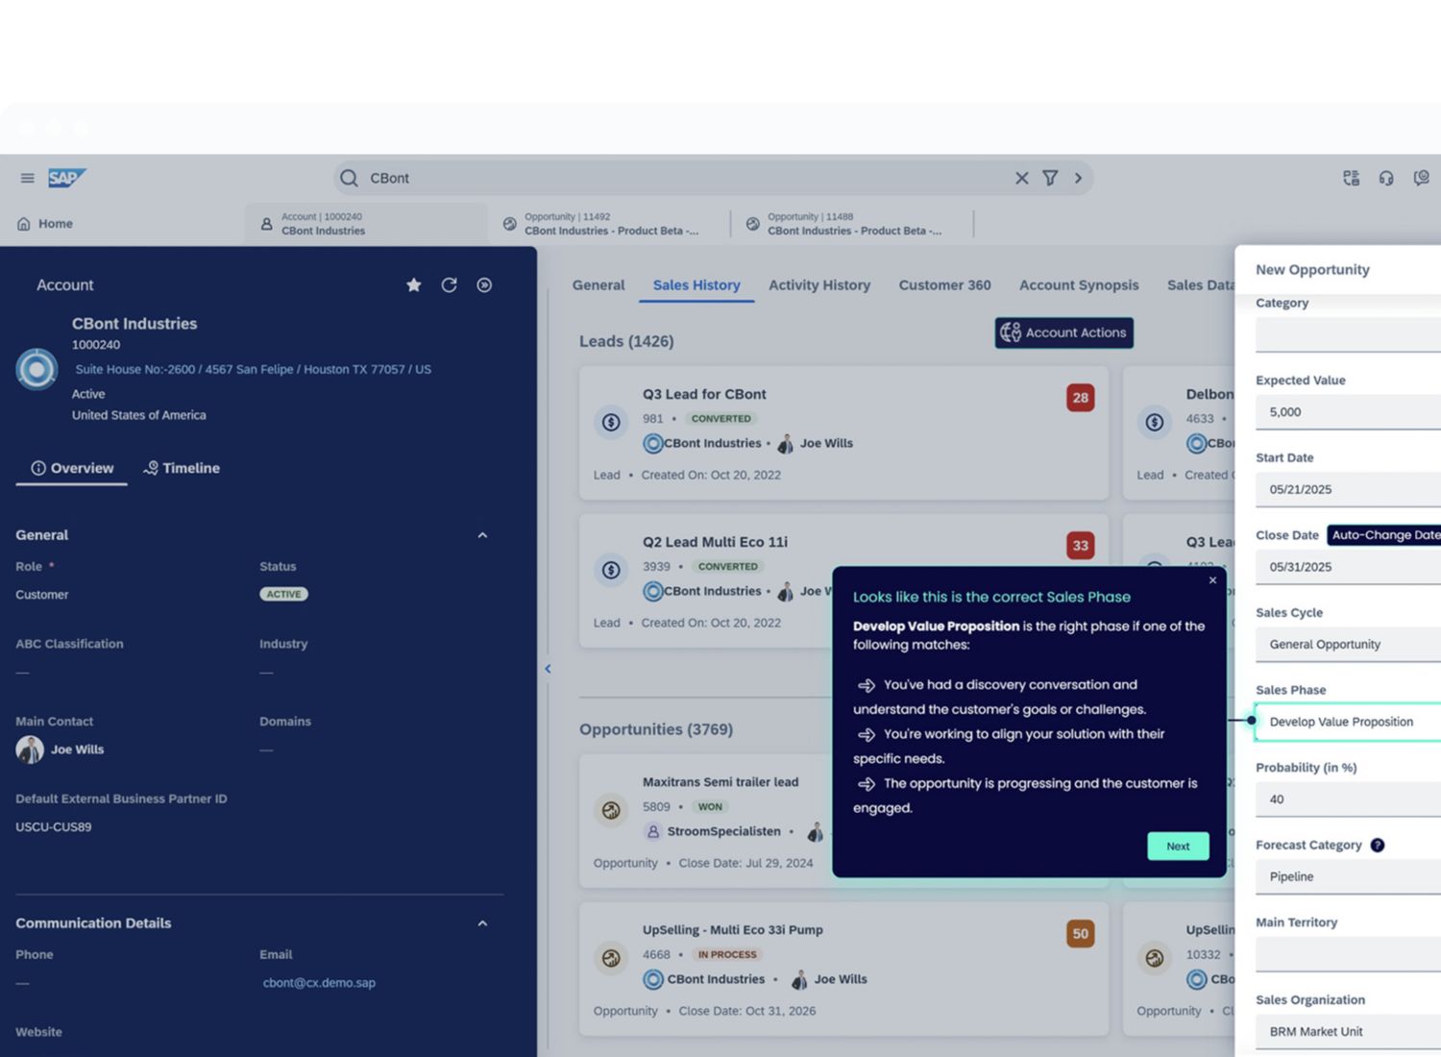
Task: Click the Forecast Category help icon
Action: (x=1377, y=846)
